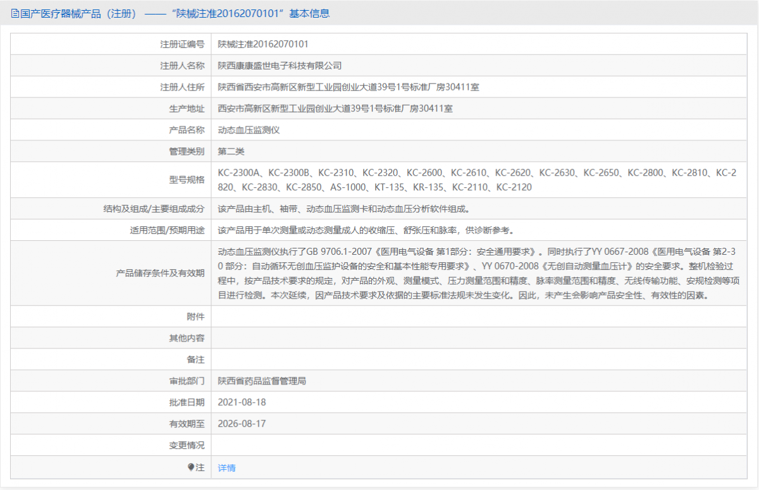Click the registrant name 陕西康康盛世电子科技有限公司
759x490 pixels.
[x=280, y=66]
